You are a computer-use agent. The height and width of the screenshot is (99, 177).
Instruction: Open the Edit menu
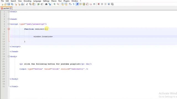[7, 1]
